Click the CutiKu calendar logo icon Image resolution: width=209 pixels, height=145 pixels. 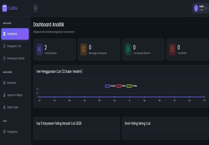click(4, 8)
